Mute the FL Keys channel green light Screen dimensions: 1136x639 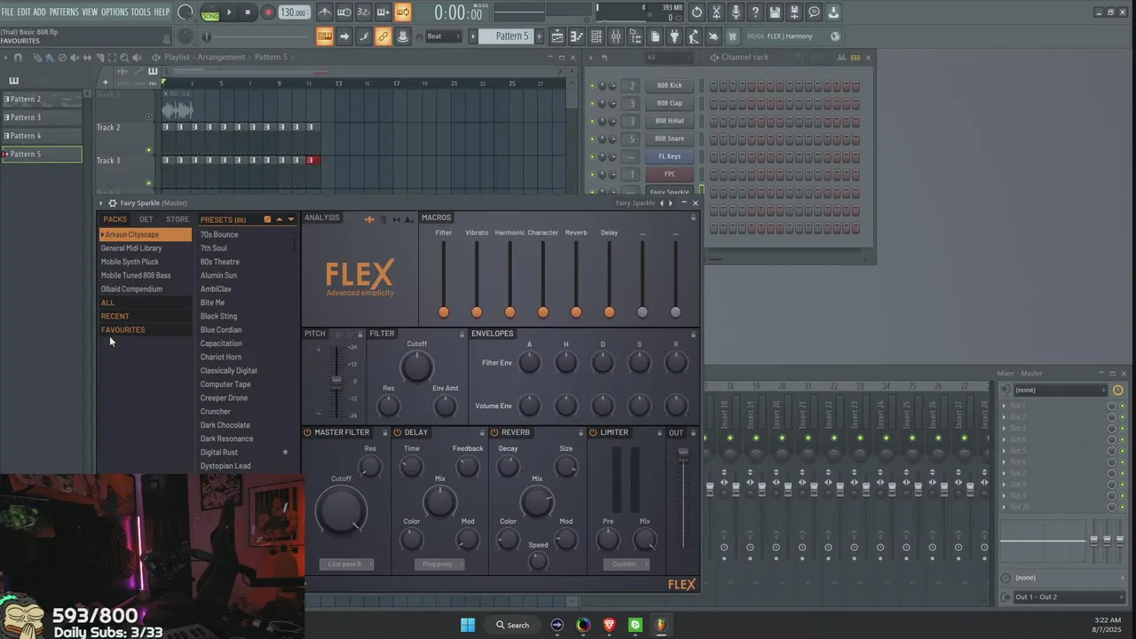click(592, 157)
